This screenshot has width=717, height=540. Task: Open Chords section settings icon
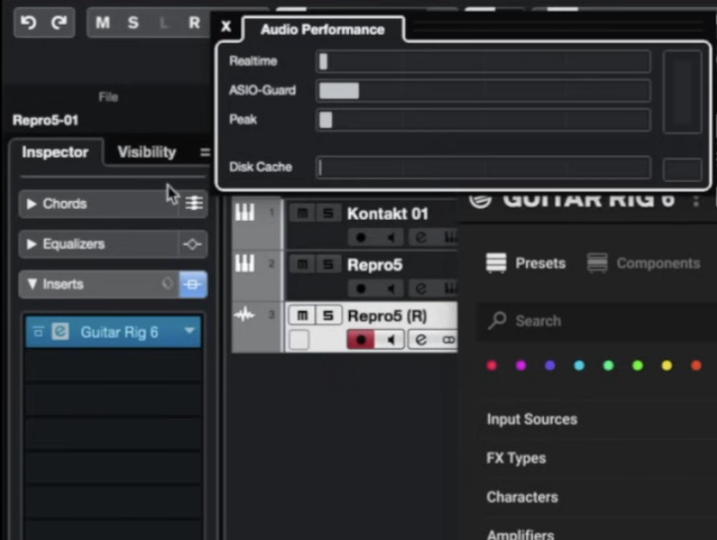[x=194, y=203]
